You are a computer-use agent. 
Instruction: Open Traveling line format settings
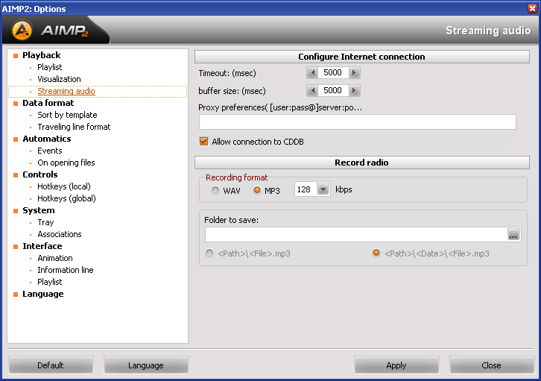tap(74, 127)
